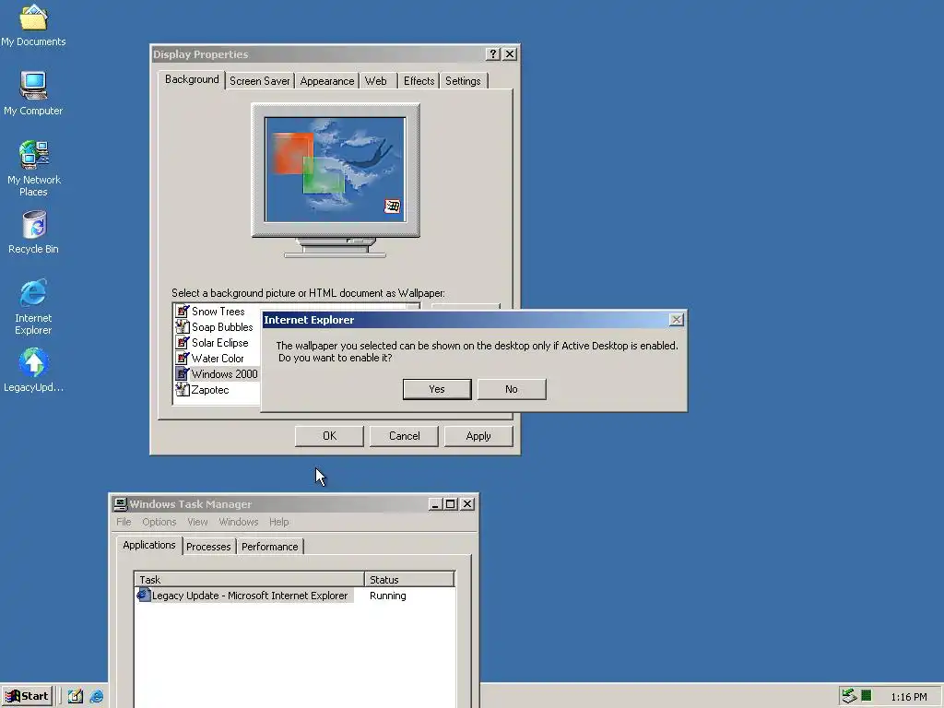Select the Internet Explorer desktop icon
944x708 pixels.
tap(33, 307)
